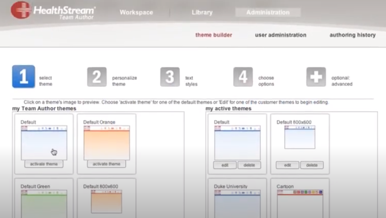The width and height of the screenshot is (386, 218).
Task: Switch to the Library tab
Action: coord(202,12)
